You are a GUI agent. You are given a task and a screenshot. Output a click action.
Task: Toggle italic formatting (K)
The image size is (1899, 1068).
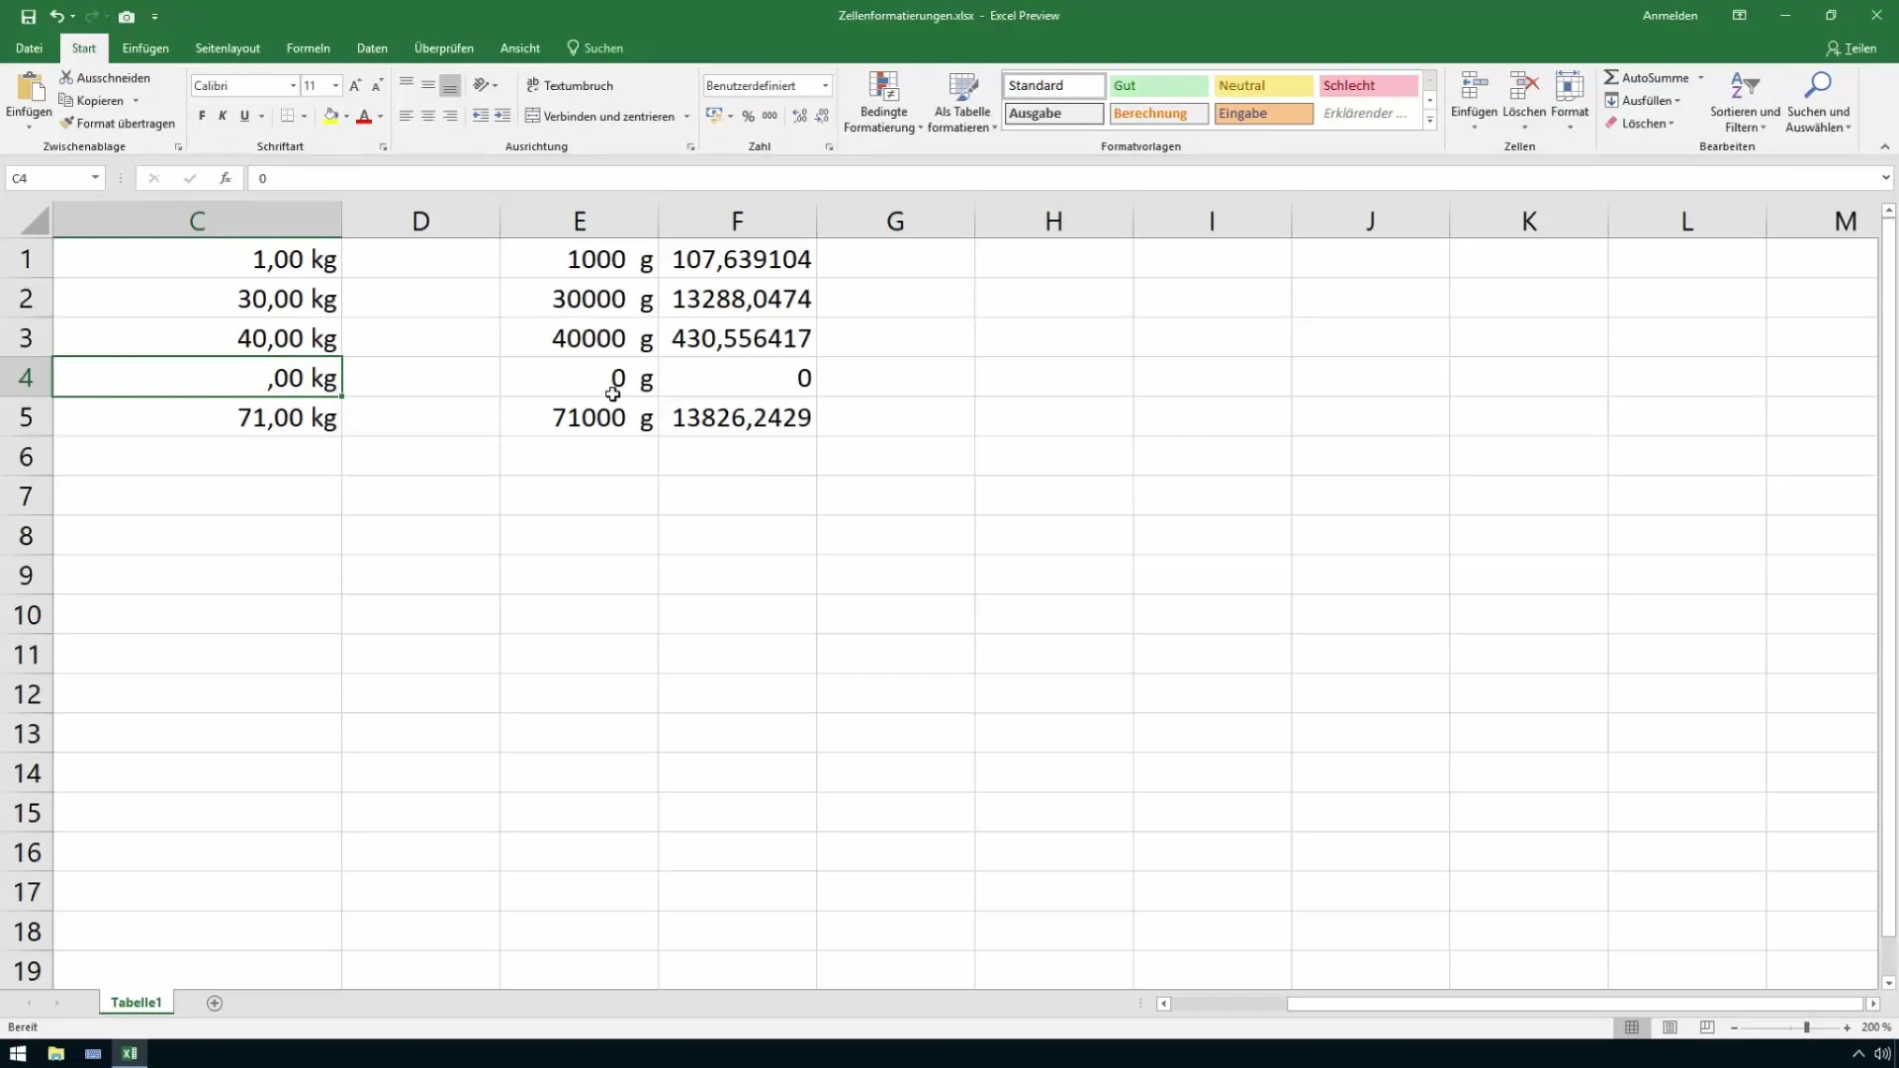(223, 116)
